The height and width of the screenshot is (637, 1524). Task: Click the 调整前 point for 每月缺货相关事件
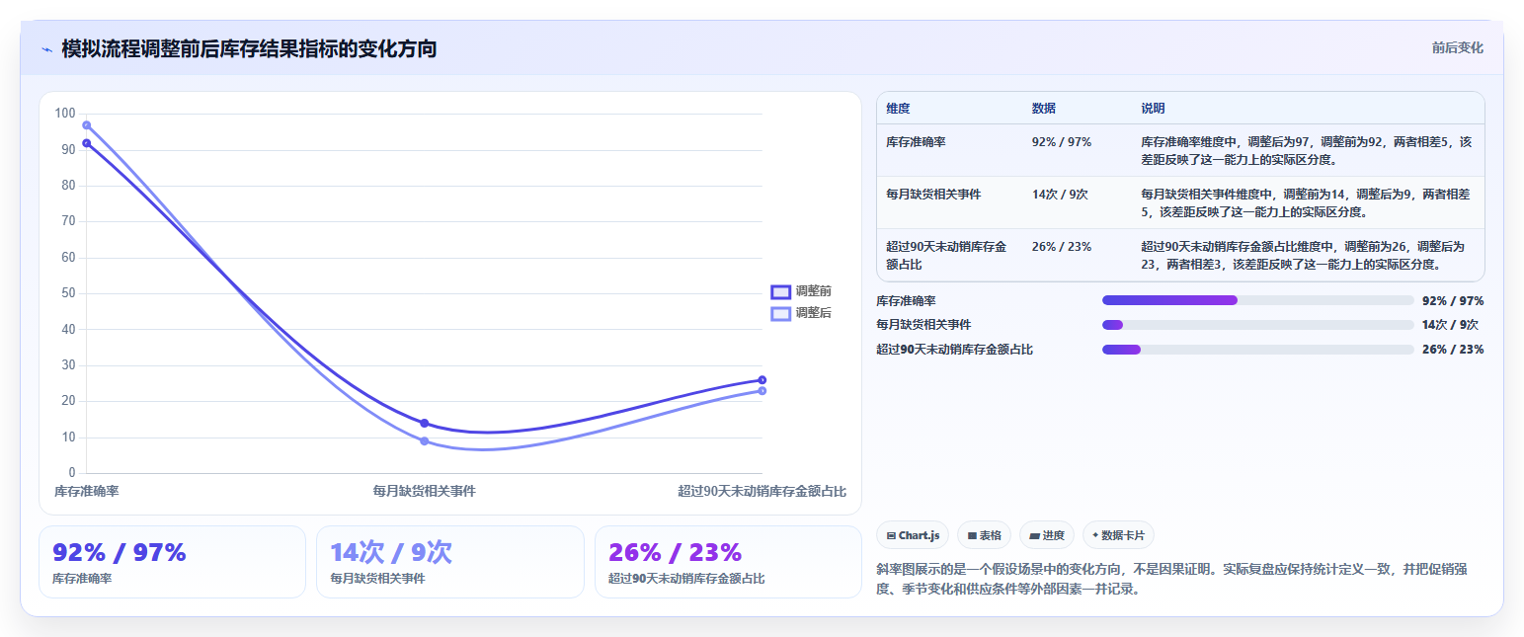click(x=425, y=423)
